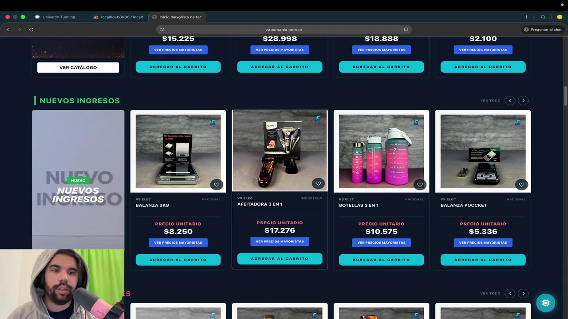Bookmark page icon in address bar
The height and width of the screenshot is (319, 568).
click(406, 30)
